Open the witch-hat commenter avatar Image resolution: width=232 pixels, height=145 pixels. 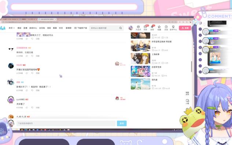11,82
